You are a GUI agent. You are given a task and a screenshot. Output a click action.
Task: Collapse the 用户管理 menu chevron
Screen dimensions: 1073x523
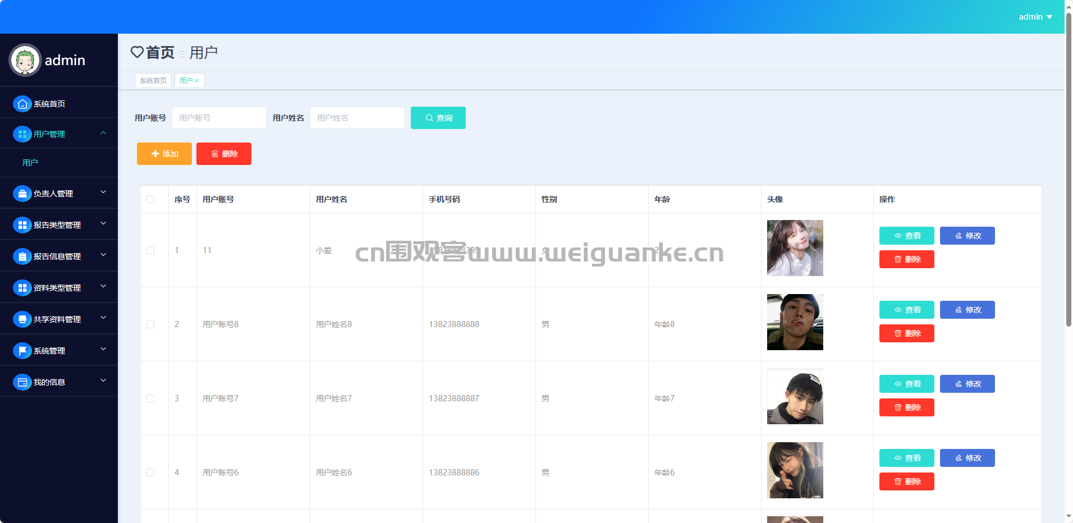click(x=103, y=133)
